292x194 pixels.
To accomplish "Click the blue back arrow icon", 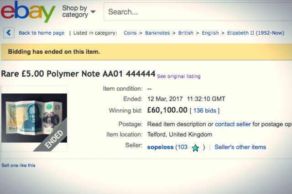I will pos(9,33).
